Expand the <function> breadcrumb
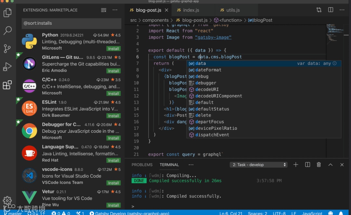This screenshot has height=215, width=351. coord(228,20)
